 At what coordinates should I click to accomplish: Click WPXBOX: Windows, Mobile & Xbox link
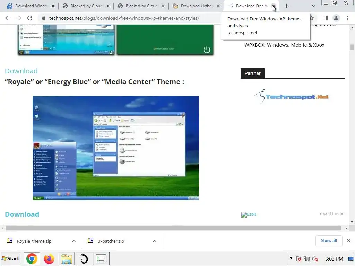click(x=284, y=45)
